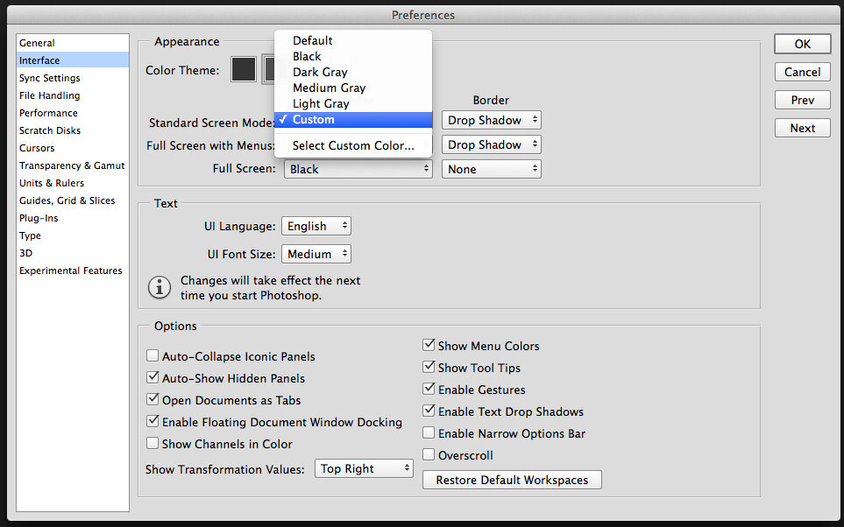Toggle Enable Text Drop Shadows
844x527 pixels.
[x=429, y=411]
